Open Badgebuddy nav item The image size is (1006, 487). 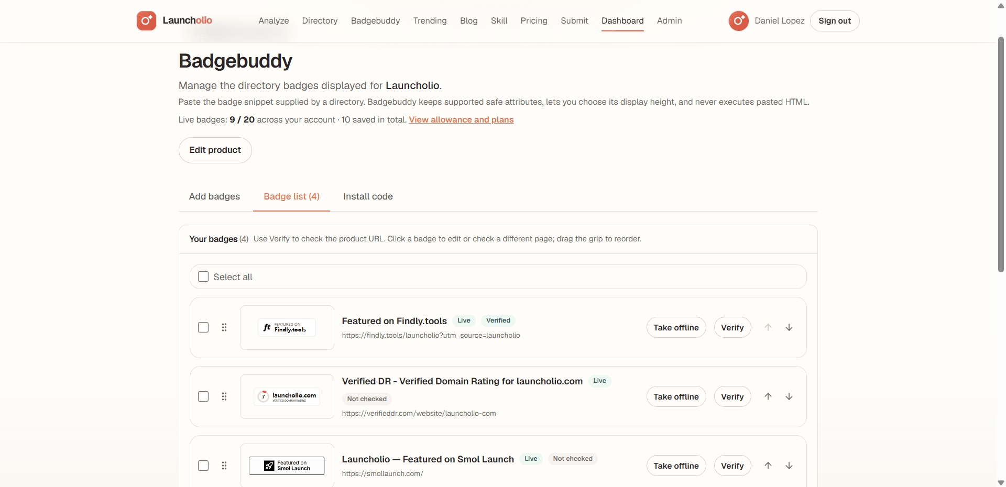[375, 21]
